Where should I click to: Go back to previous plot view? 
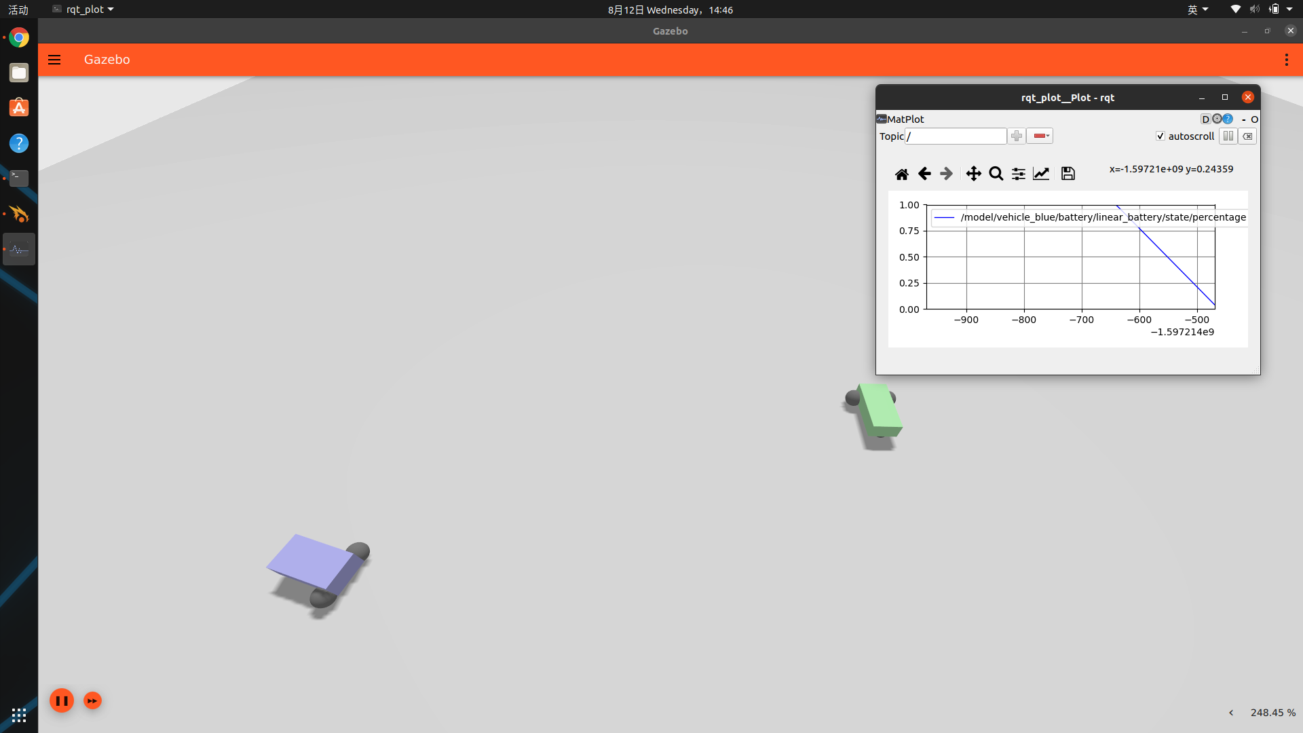(924, 174)
